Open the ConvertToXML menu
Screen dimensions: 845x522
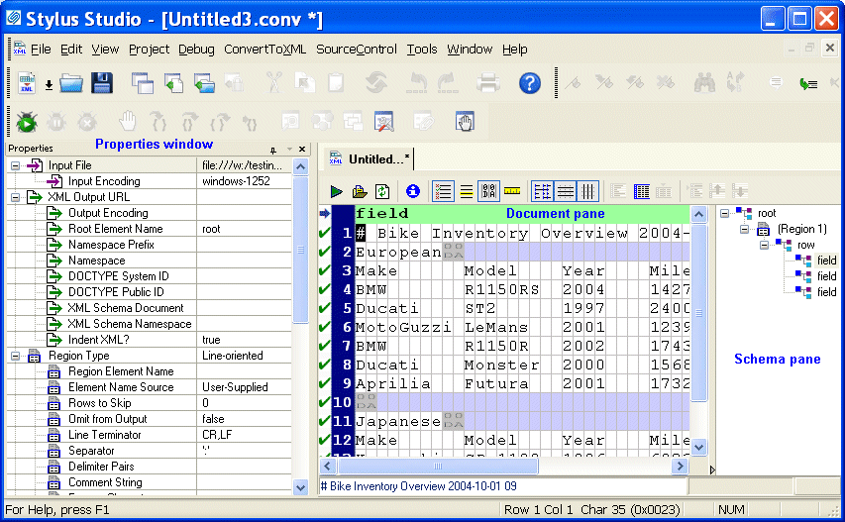click(x=264, y=49)
